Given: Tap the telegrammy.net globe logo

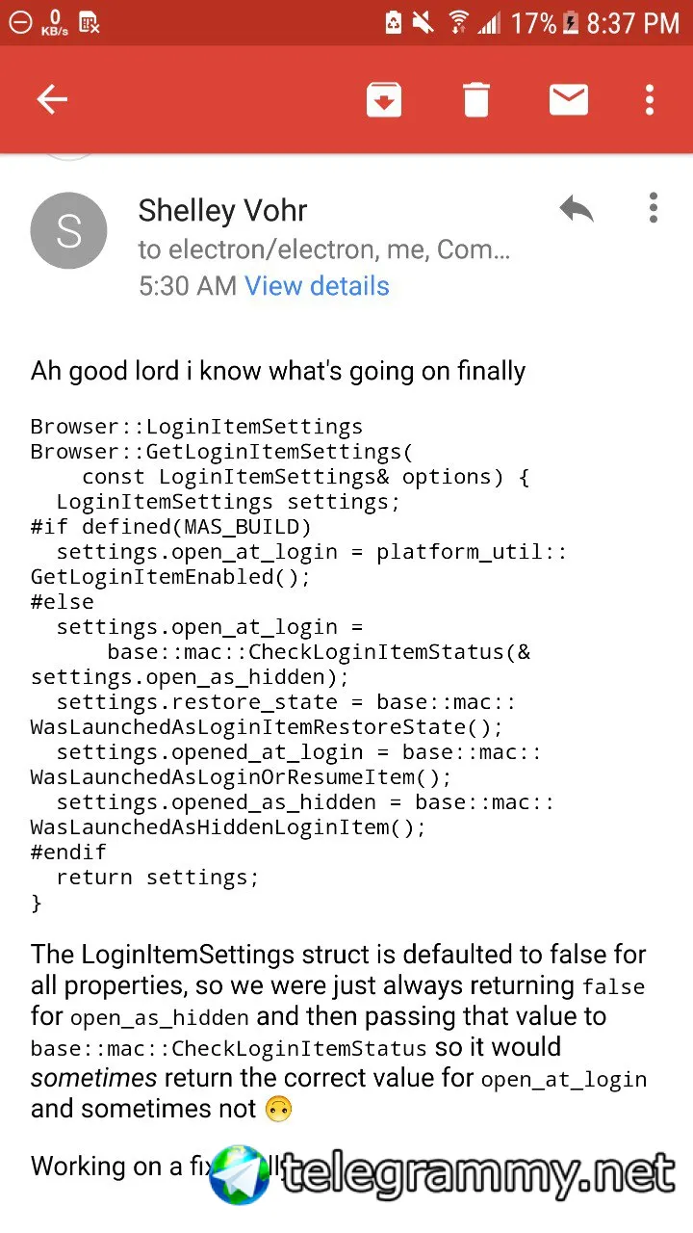Looking at the screenshot, I should tap(240, 1175).
